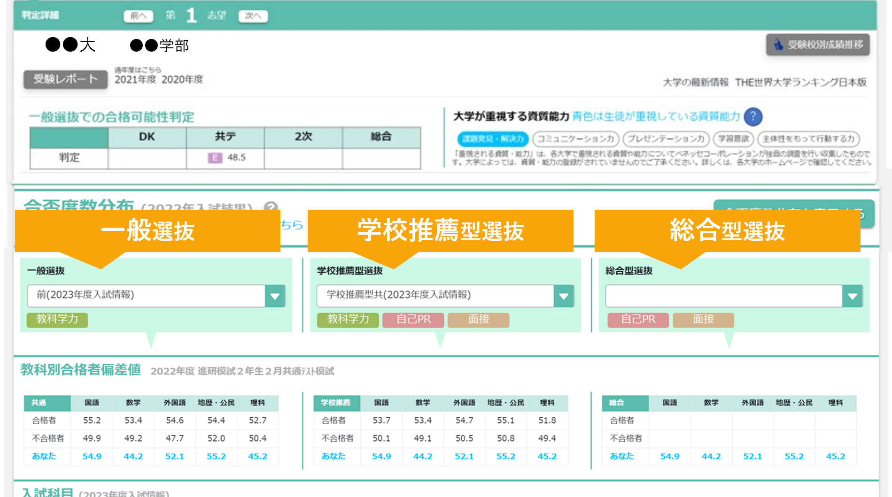The height and width of the screenshot is (497, 892).
Task: Click 不合格者 外国語 value 47.7 in 共通 table
Action: pyautogui.click(x=175, y=438)
